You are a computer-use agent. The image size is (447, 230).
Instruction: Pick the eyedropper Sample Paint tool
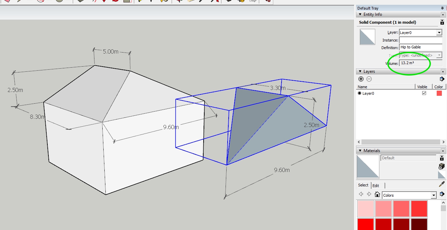point(442,185)
